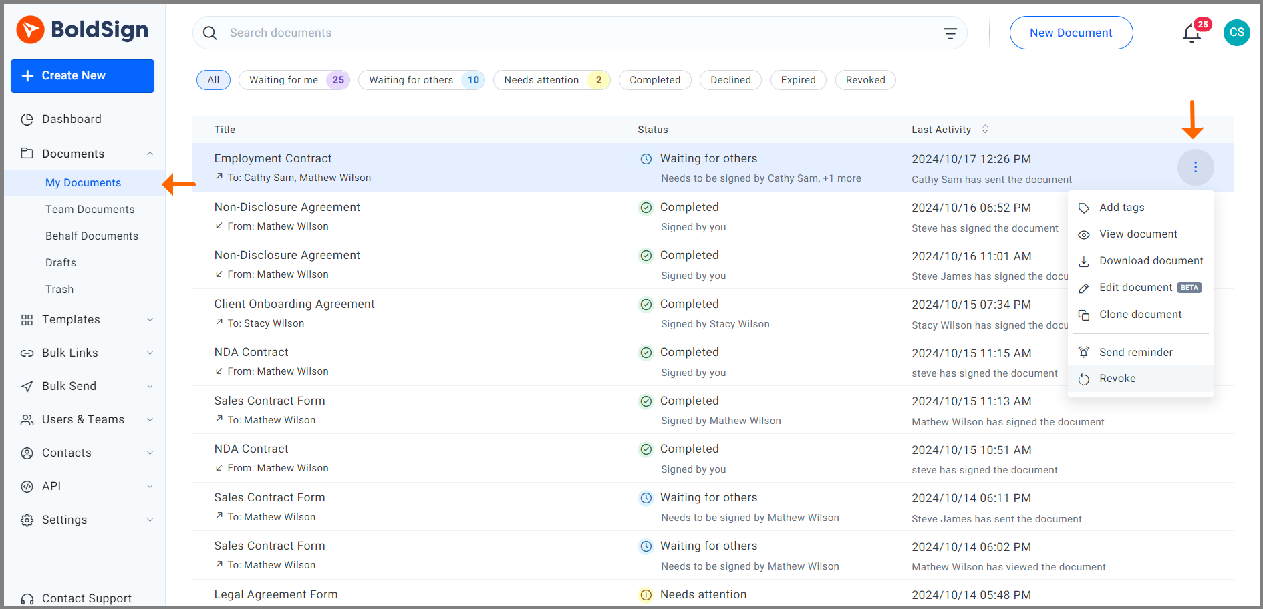The image size is (1263, 609).
Task: Click the CS user profile avatar
Action: 1236,33
